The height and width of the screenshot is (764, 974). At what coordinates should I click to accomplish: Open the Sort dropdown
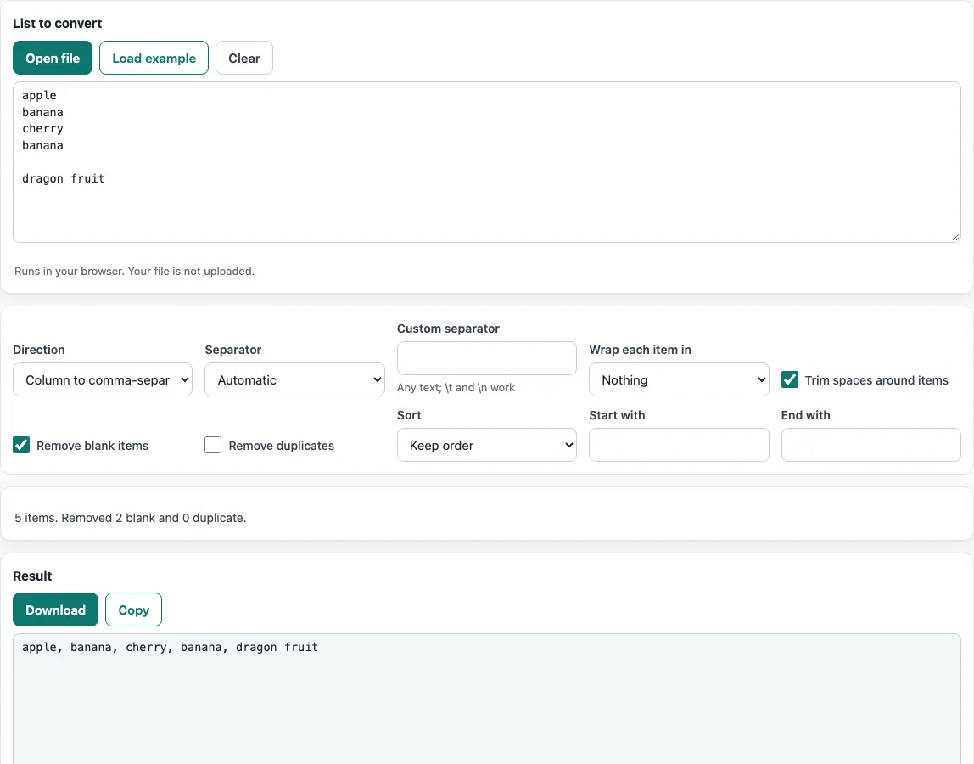487,445
